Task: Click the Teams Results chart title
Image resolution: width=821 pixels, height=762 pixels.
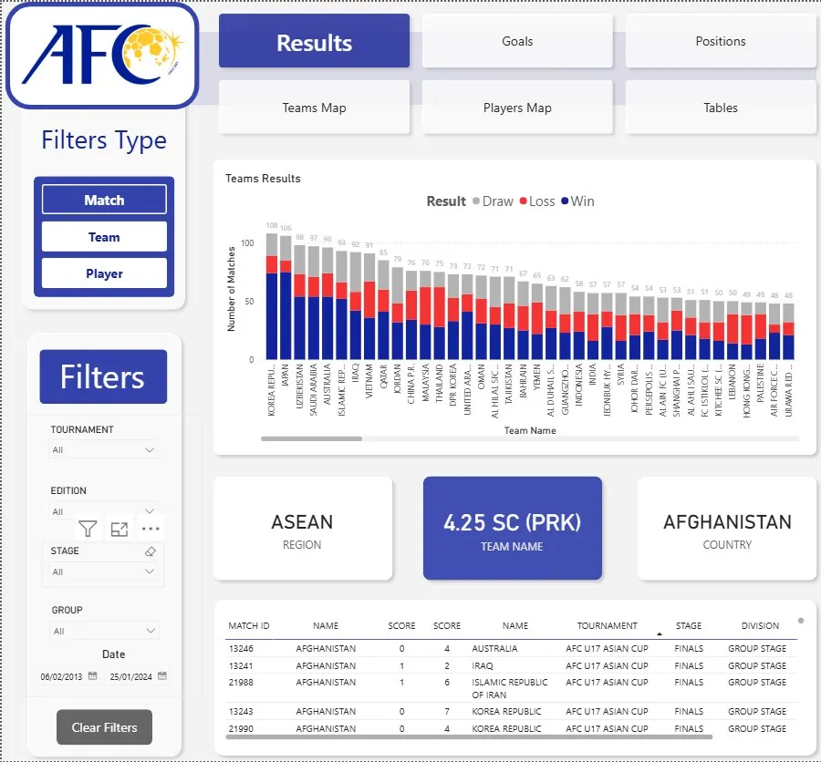Action: coord(263,179)
